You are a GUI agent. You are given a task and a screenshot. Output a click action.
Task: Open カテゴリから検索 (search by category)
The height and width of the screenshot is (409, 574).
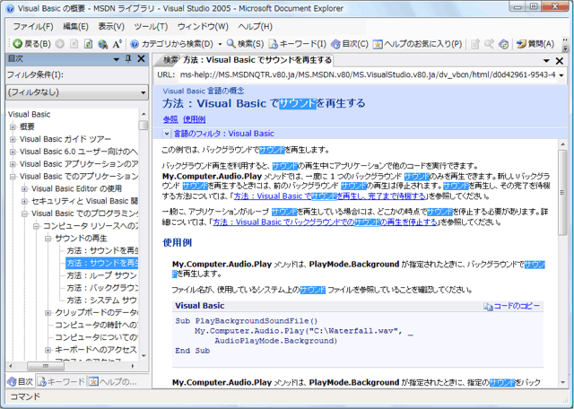(172, 44)
